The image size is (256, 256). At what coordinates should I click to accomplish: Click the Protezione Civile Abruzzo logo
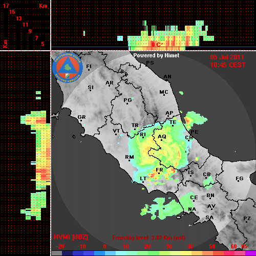click(68, 68)
